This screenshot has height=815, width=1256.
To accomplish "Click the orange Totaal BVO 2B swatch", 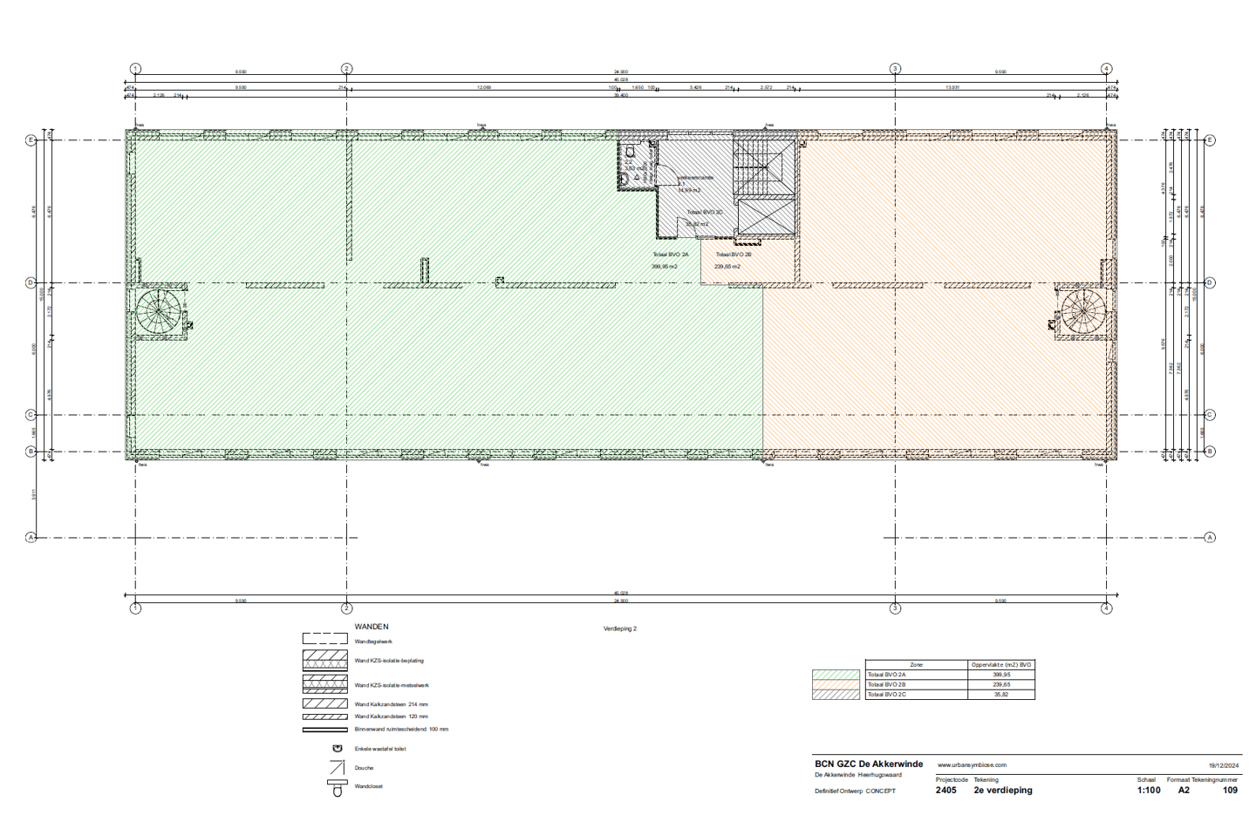I will pos(836,685).
